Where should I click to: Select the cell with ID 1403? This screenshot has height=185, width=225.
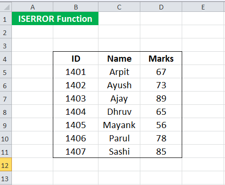pyautogui.click(x=76, y=98)
